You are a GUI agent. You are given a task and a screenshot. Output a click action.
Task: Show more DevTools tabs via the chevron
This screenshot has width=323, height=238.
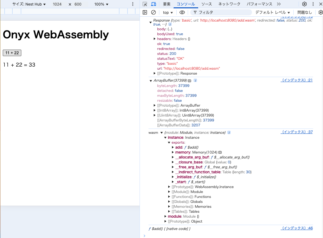(x=279, y=4)
